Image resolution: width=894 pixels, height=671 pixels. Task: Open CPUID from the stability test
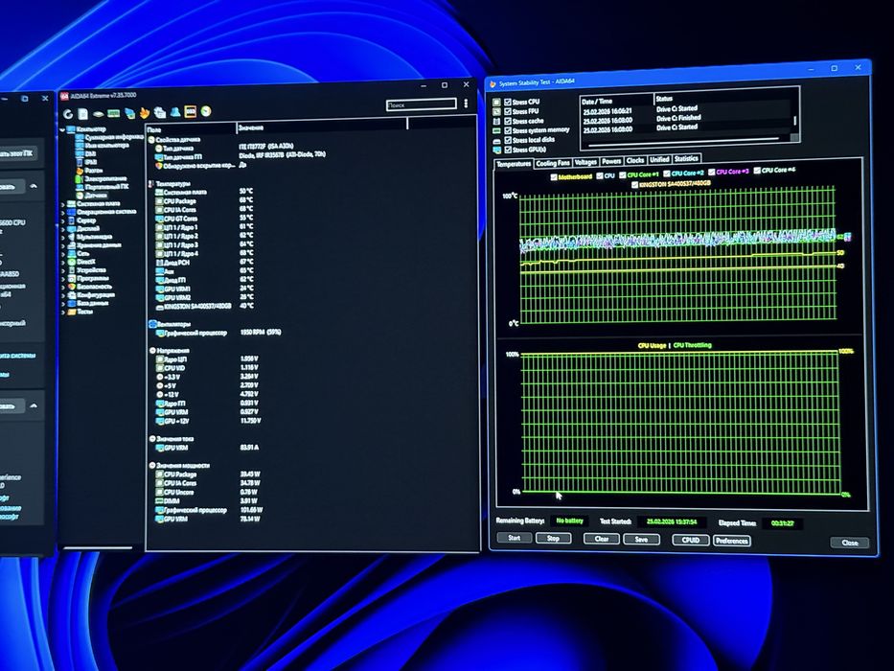(691, 540)
